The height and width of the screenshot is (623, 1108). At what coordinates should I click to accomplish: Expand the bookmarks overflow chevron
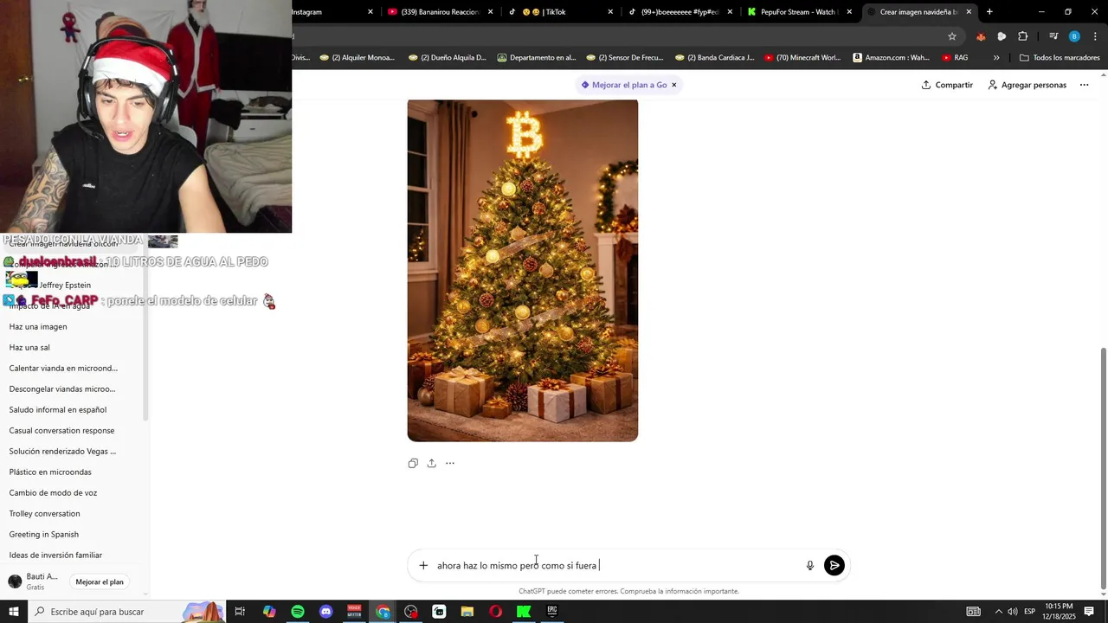tap(996, 58)
